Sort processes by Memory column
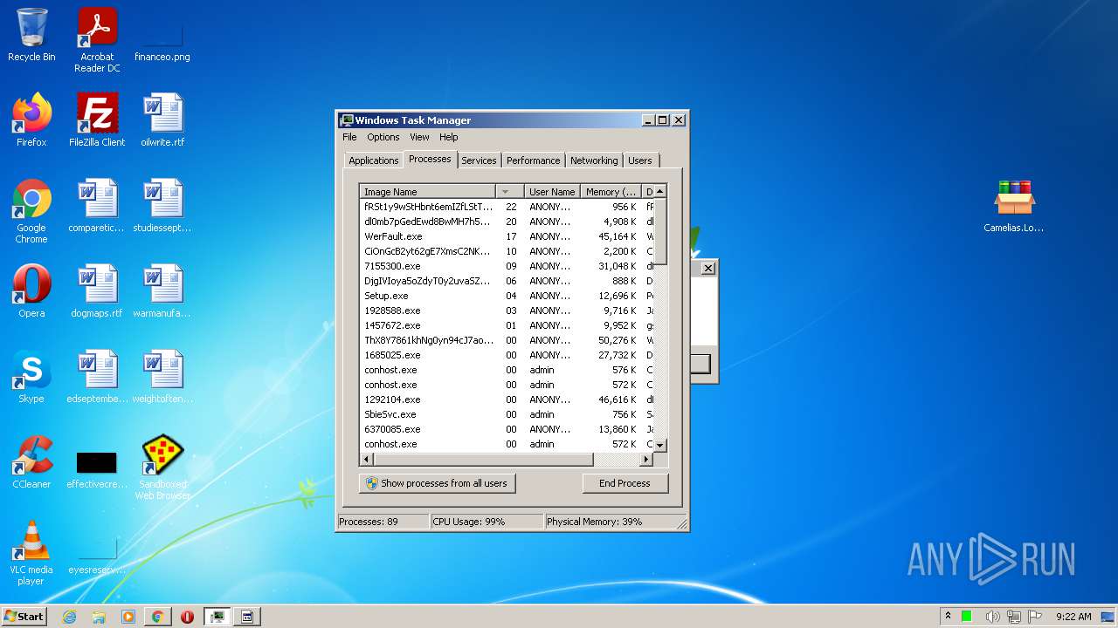 coord(611,192)
